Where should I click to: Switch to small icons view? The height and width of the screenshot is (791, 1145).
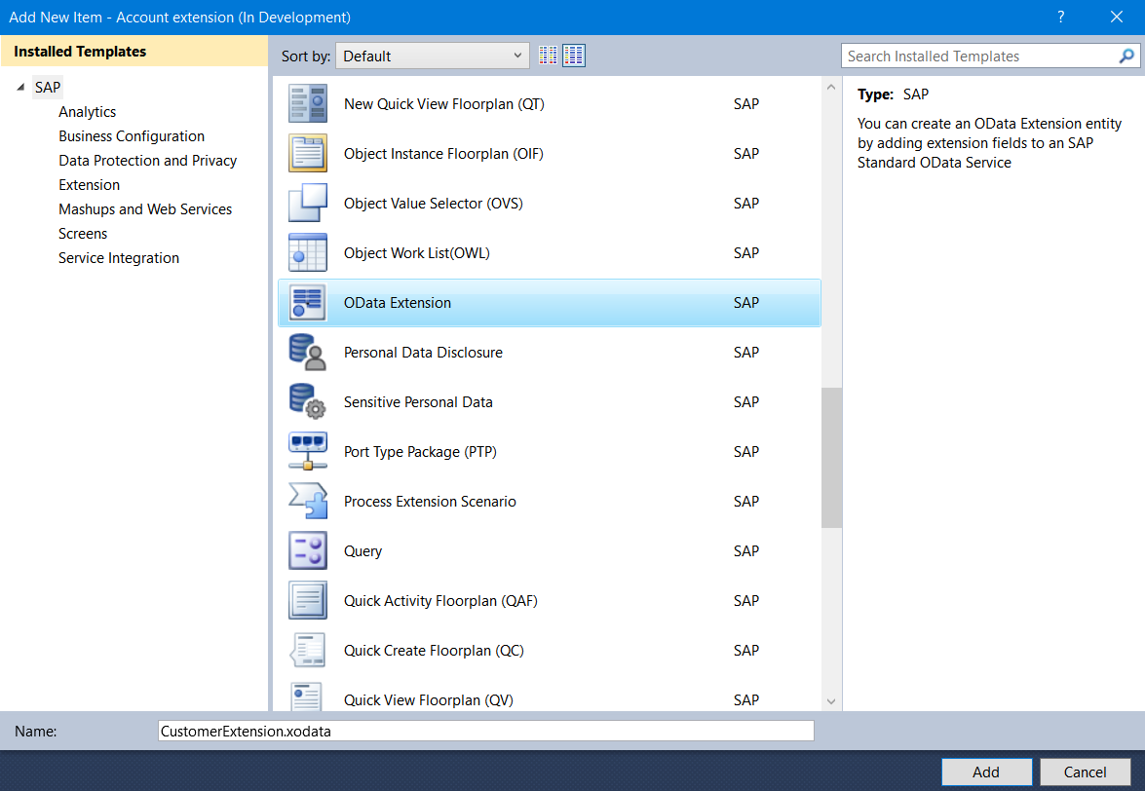(549, 56)
